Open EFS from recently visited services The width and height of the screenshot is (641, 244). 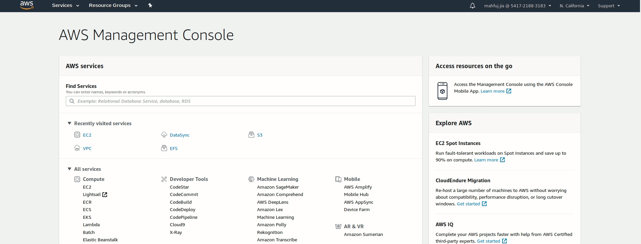(x=174, y=148)
